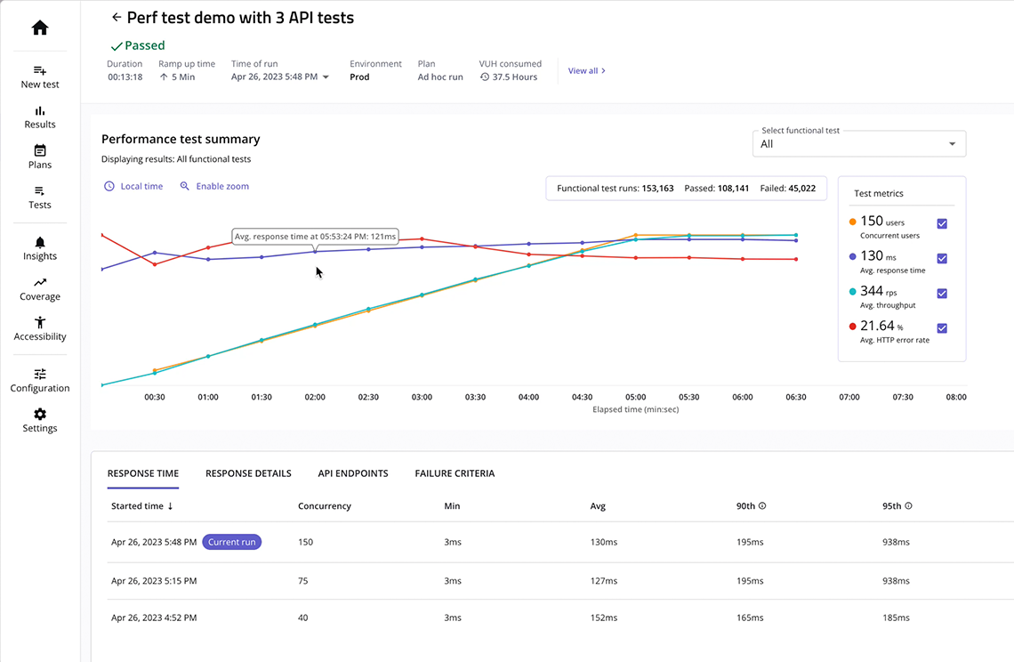
Task: Select the Accessibility sidebar icon
Action: [39, 329]
